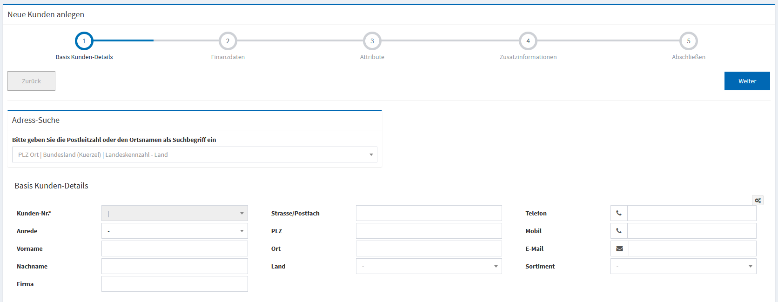Click into the Strasse/Postfach field
Image resolution: width=778 pixels, height=302 pixels.
click(429, 213)
